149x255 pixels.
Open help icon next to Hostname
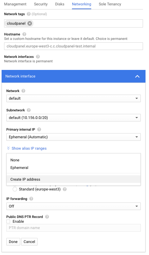(24, 34)
